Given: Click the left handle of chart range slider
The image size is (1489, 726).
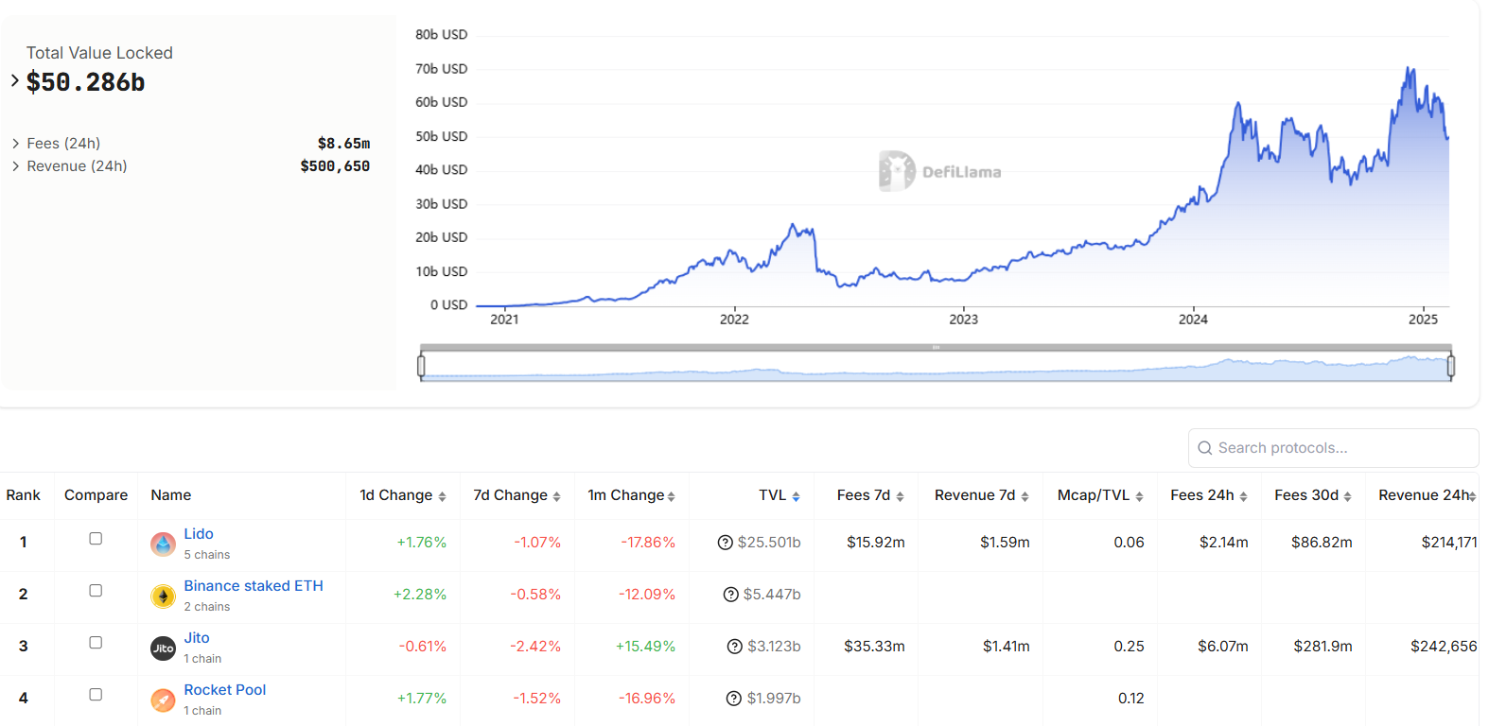Looking at the screenshot, I should pos(421,365).
